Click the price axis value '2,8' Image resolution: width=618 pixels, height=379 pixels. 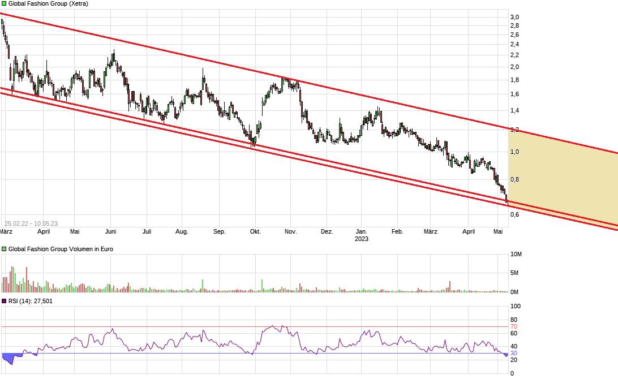click(515, 25)
